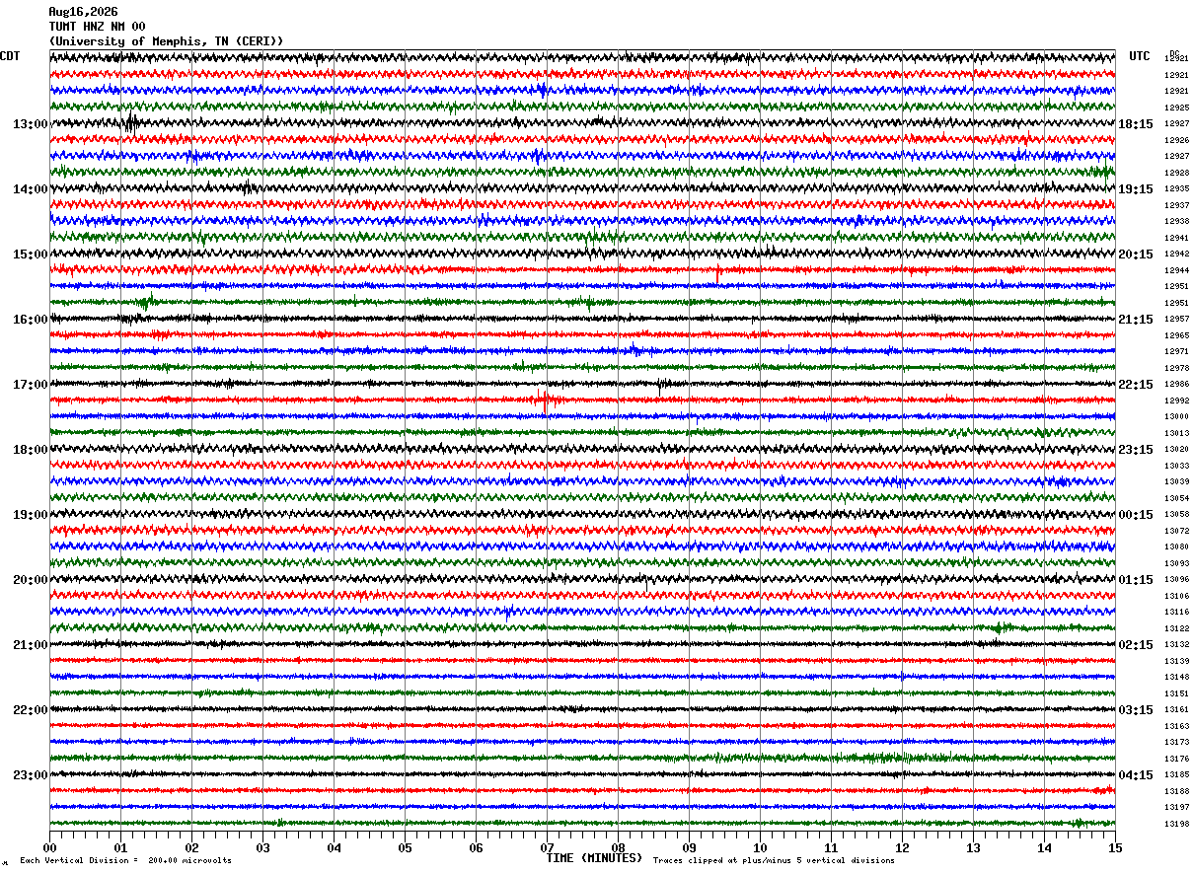Image resolution: width=1194 pixels, height=874 pixels.
Task: Select the 22:00 CDT time label
Action: [x=30, y=710]
